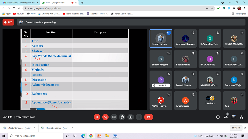Show the participants list icon
Screen dimensions: 248x139
[226, 117]
